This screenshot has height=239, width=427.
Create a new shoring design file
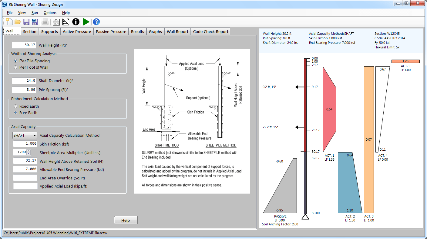point(9,22)
